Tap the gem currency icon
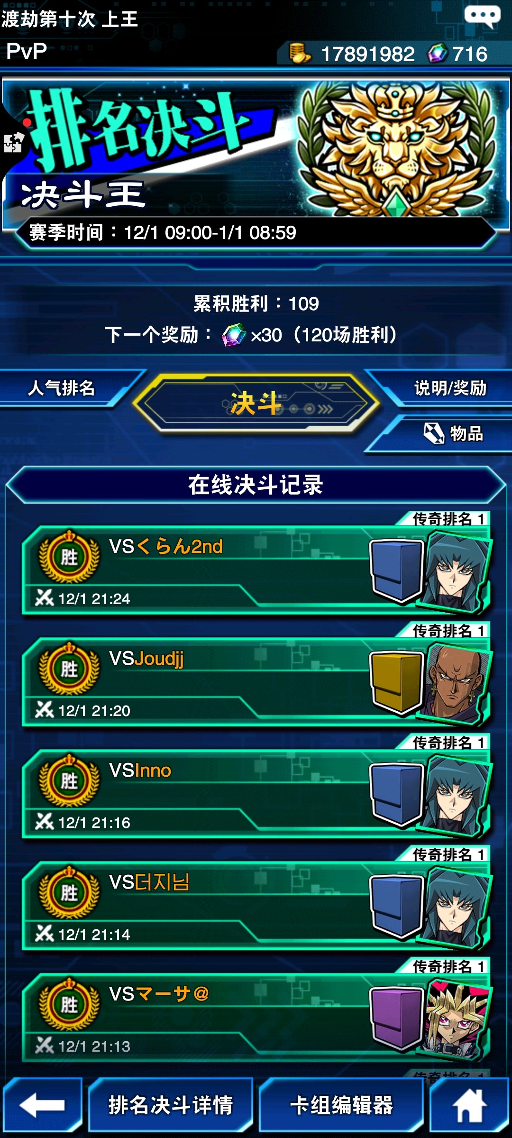Screen dimensions: 512x1138 point(437,53)
